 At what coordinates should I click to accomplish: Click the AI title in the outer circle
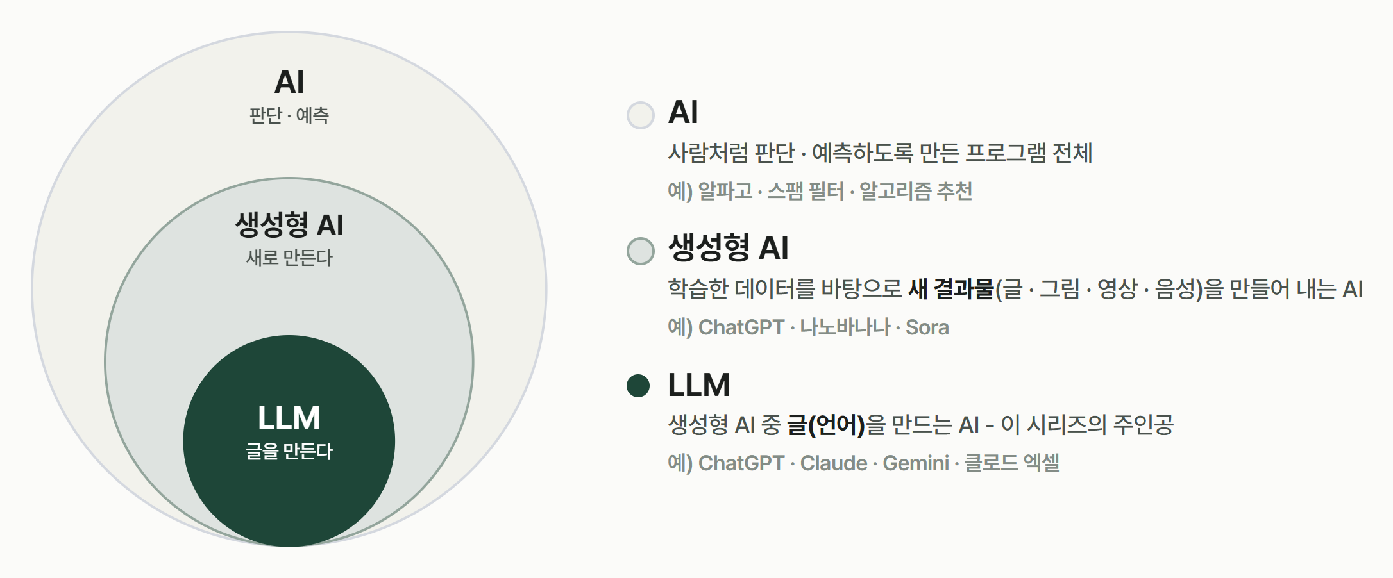[x=289, y=82]
